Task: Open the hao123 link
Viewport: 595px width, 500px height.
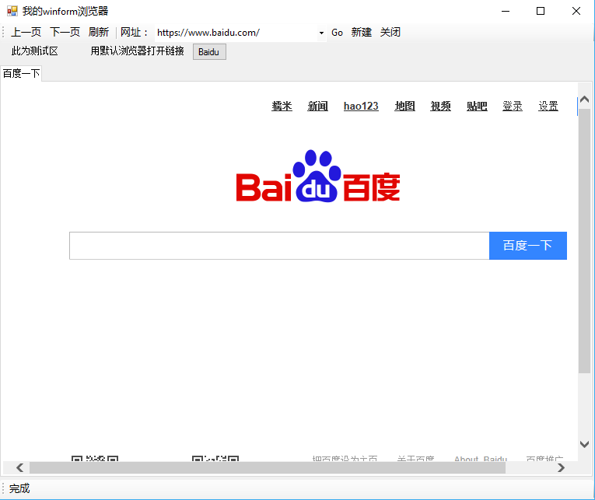Action: pyautogui.click(x=361, y=107)
